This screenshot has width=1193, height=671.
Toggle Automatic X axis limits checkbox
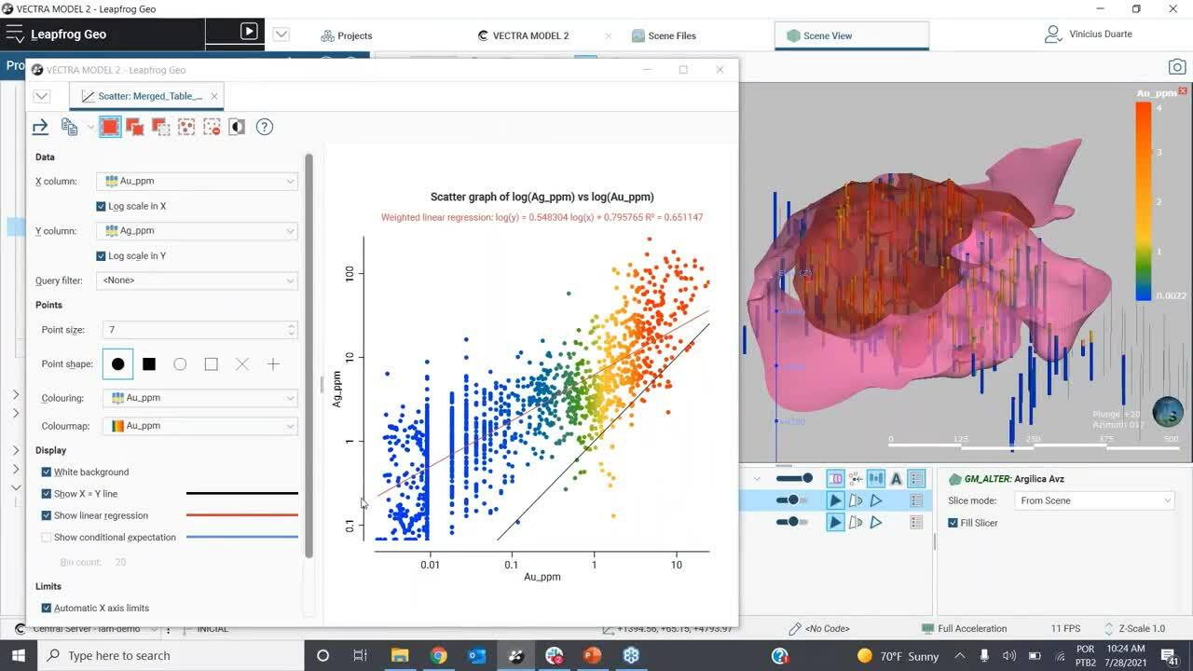(x=47, y=608)
